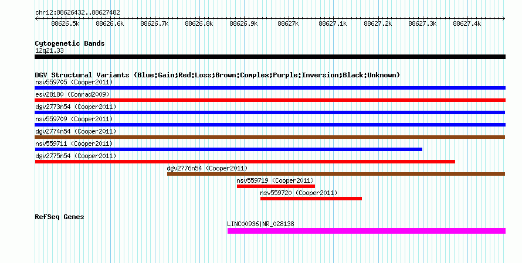Select the chr12:88626432..88627482 coordinates text
This screenshot has height=263, width=522.
(x=77, y=13)
